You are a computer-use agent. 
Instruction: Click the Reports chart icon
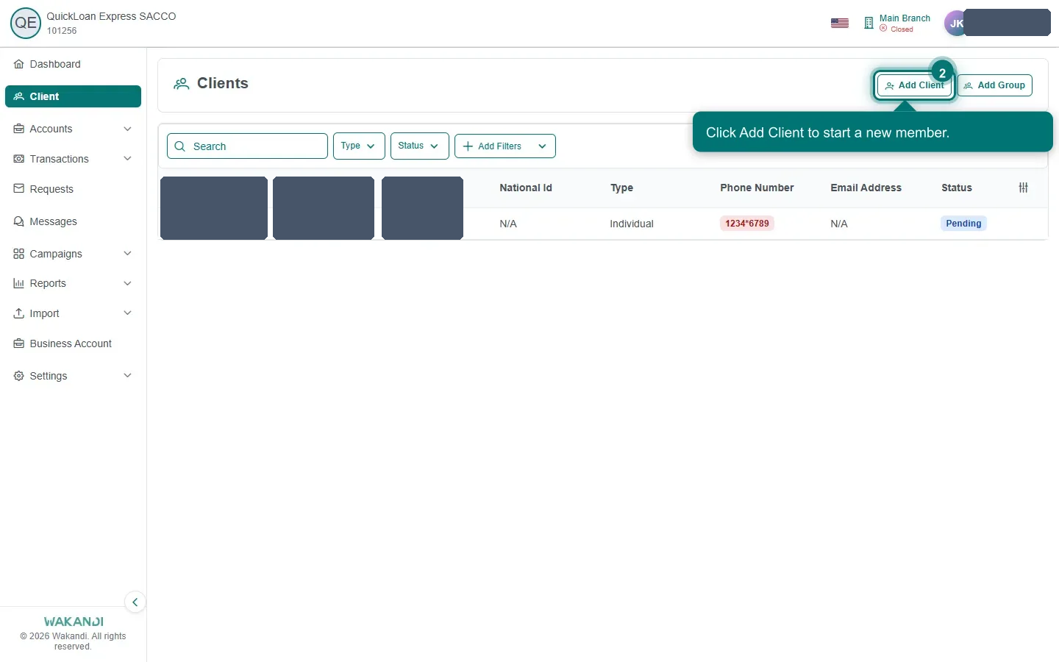(x=19, y=283)
